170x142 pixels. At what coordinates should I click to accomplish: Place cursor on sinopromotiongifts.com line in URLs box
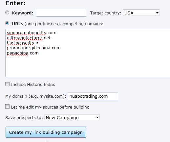click(32, 33)
